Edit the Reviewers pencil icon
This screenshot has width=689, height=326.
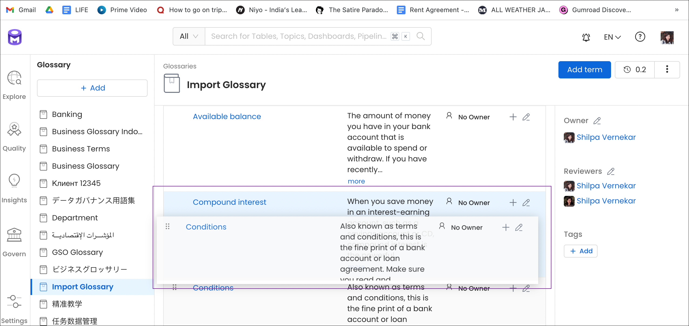point(611,171)
